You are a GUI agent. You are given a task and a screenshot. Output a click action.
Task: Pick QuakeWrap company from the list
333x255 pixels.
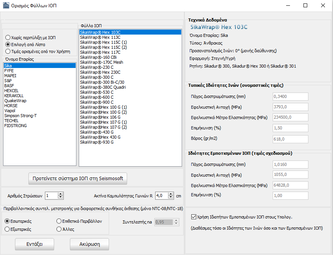point(15,101)
